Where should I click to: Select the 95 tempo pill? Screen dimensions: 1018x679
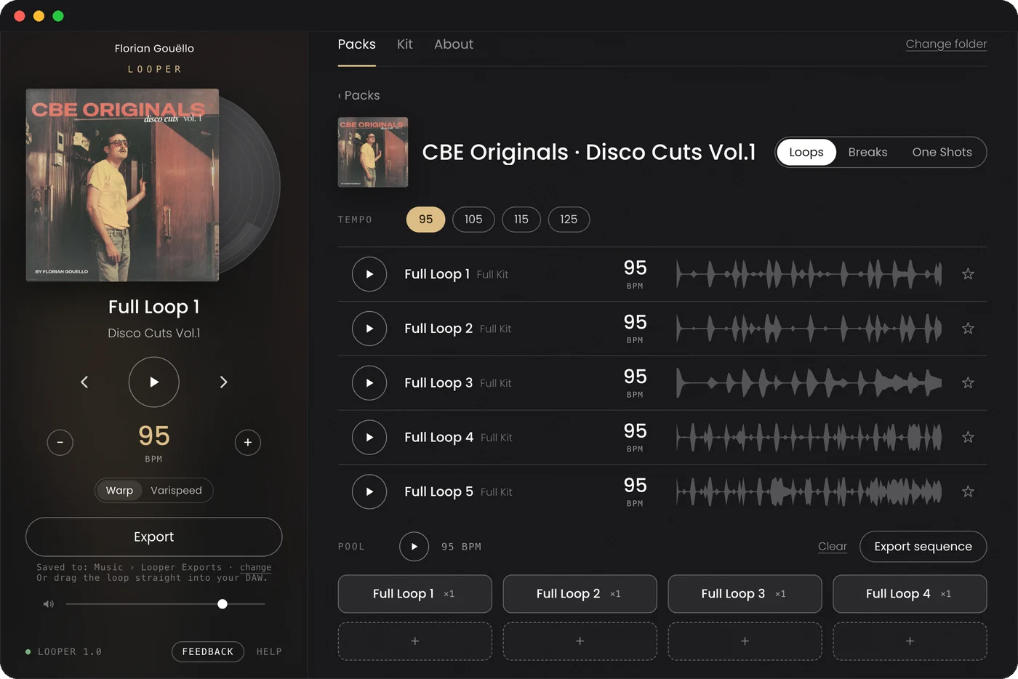(x=425, y=220)
